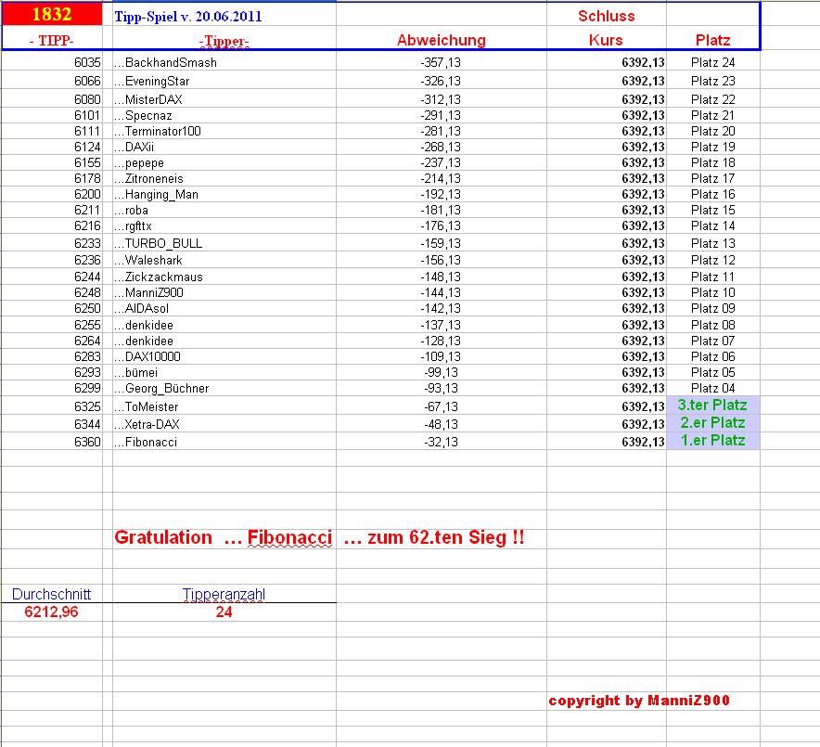Click the green 3.ter Platz cell

[x=712, y=405]
